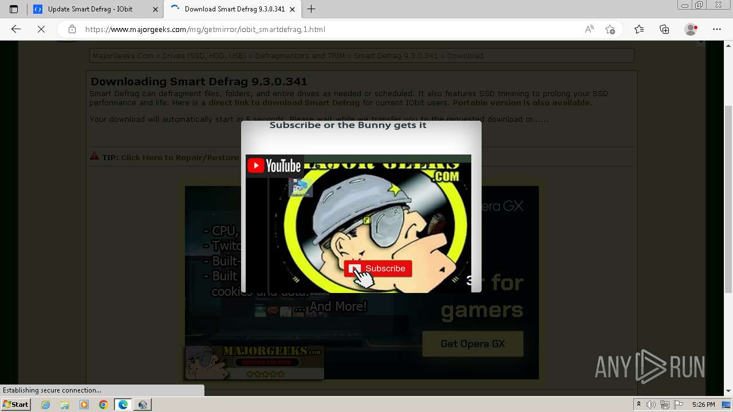Viewport: 733px width, 412px height.
Task: View site information lock icon
Action: 72,29
